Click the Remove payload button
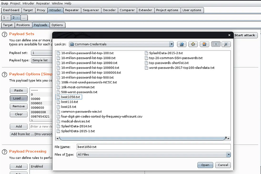 [19, 106]
